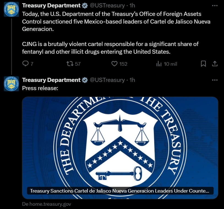
Task: Click Treasury avatar on press release tweet
Action: (11, 84)
